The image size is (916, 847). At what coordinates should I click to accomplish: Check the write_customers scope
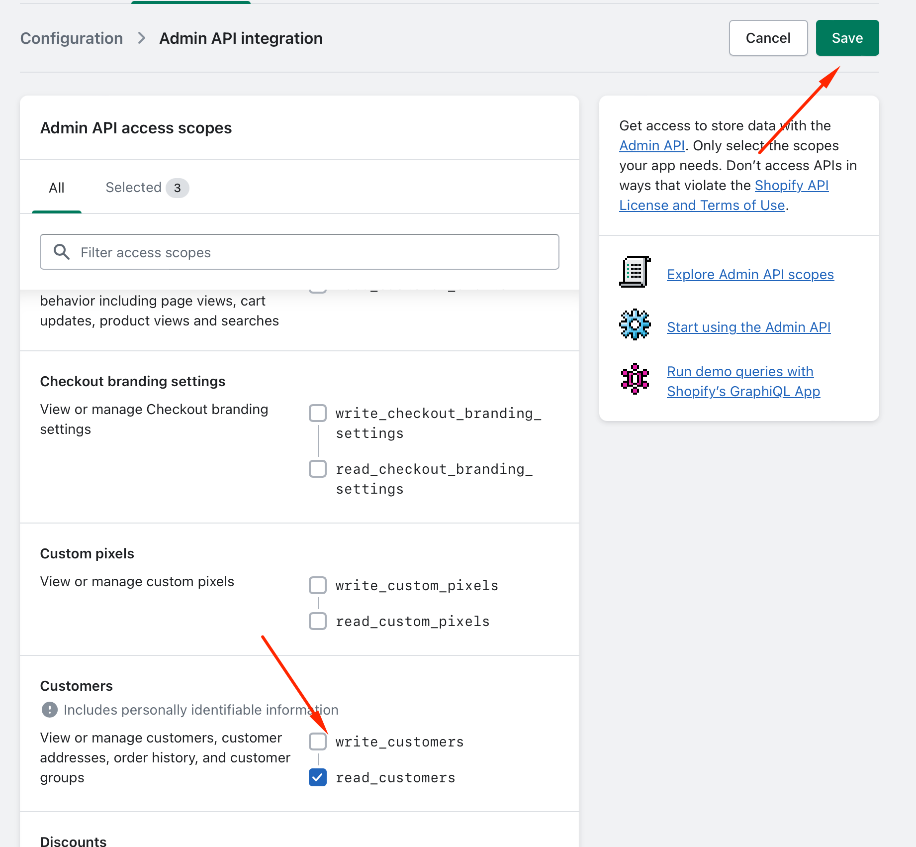318,741
